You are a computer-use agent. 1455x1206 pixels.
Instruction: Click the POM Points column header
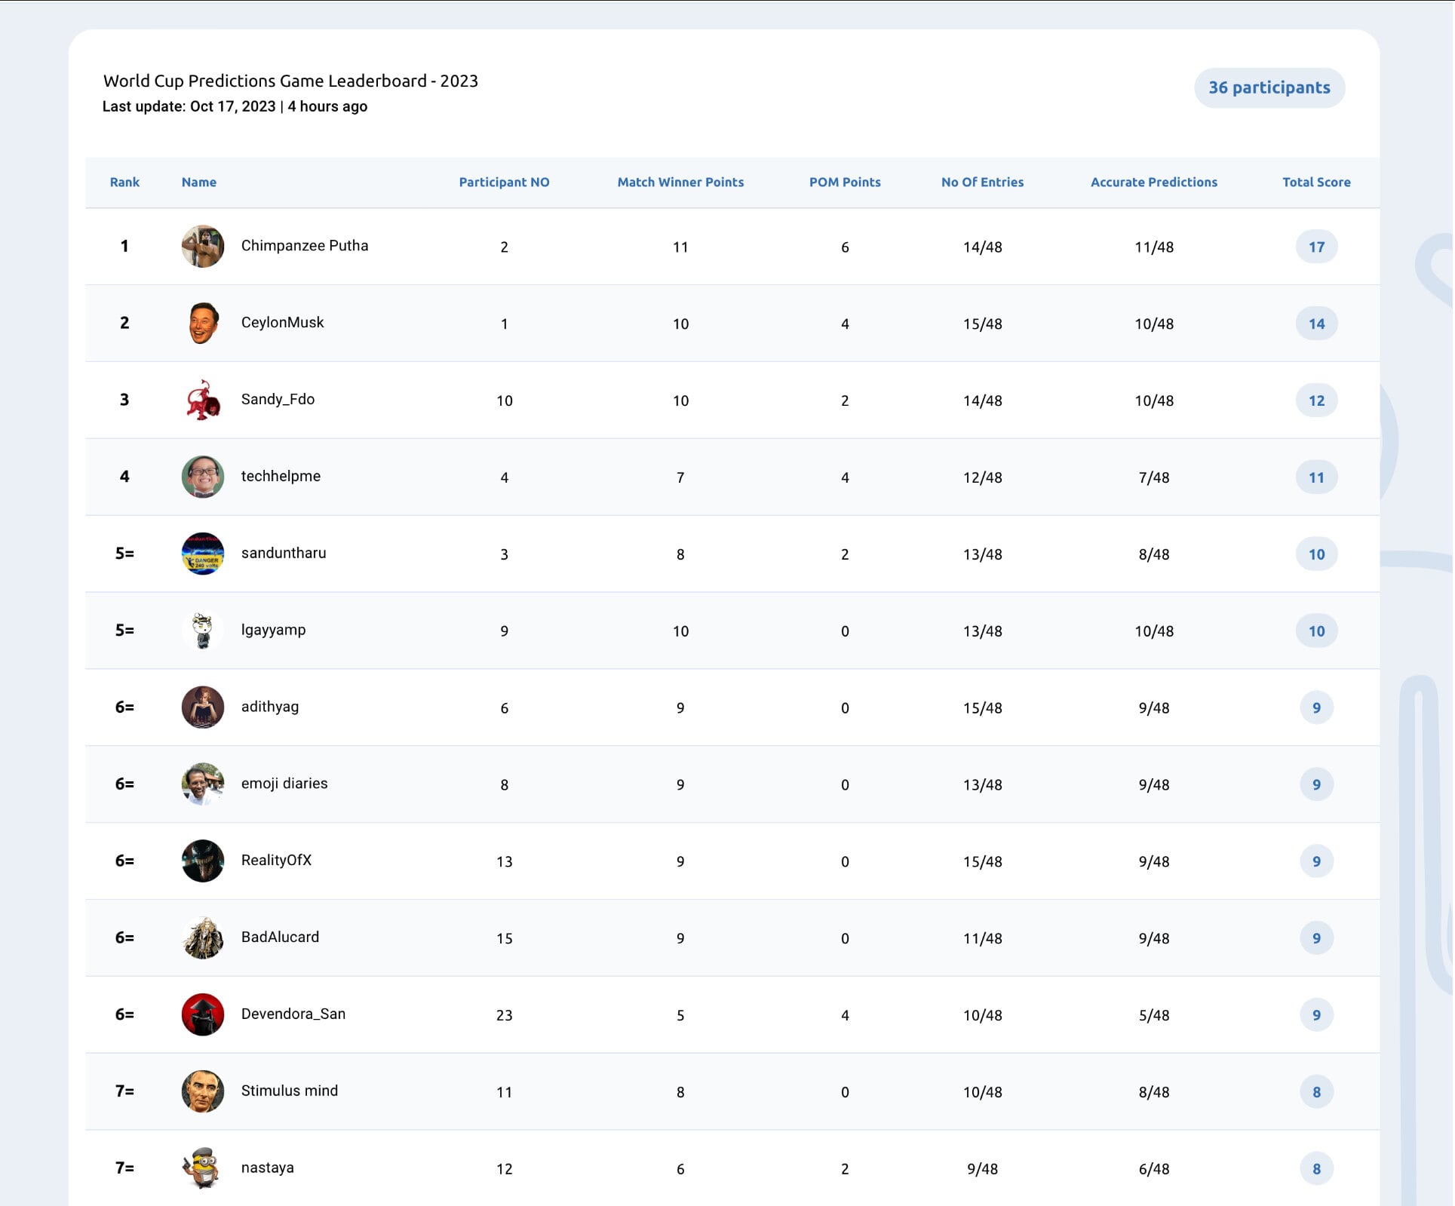pos(845,182)
